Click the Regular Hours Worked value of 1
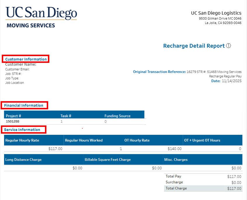The image size is (247, 200). [x=121, y=149]
